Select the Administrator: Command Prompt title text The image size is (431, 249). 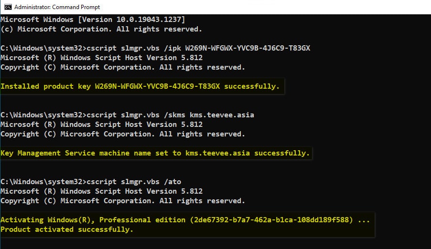(x=57, y=7)
